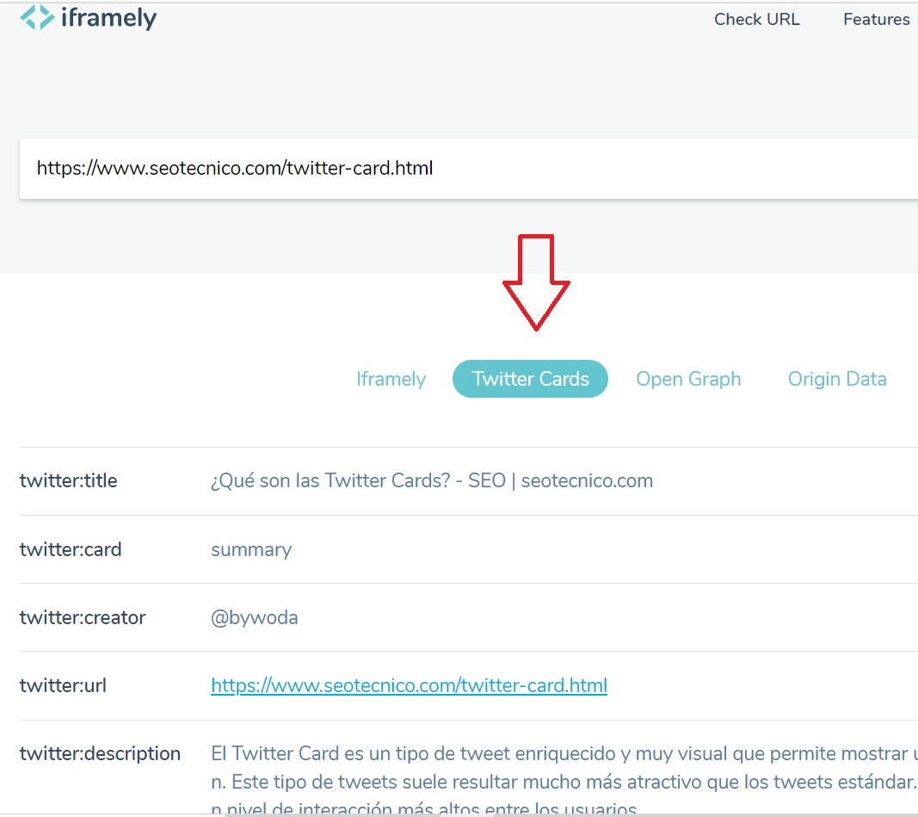Select the Twitter Cards tab
Viewport: 918px width, 817px height.
(530, 379)
